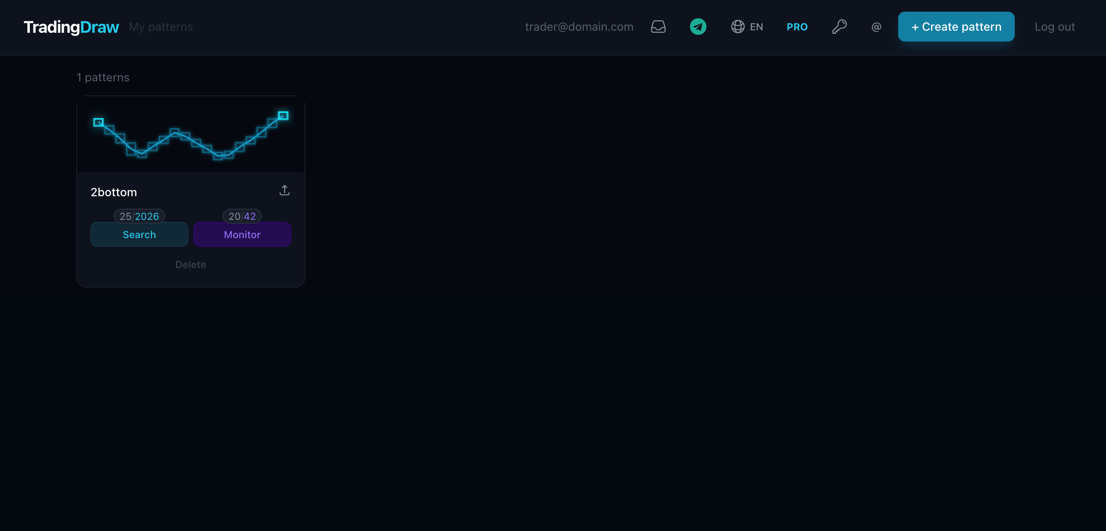Log out of the account
The image size is (1106, 531).
pos(1055,27)
